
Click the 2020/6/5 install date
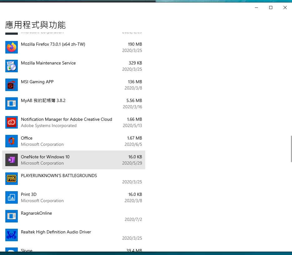click(133, 144)
